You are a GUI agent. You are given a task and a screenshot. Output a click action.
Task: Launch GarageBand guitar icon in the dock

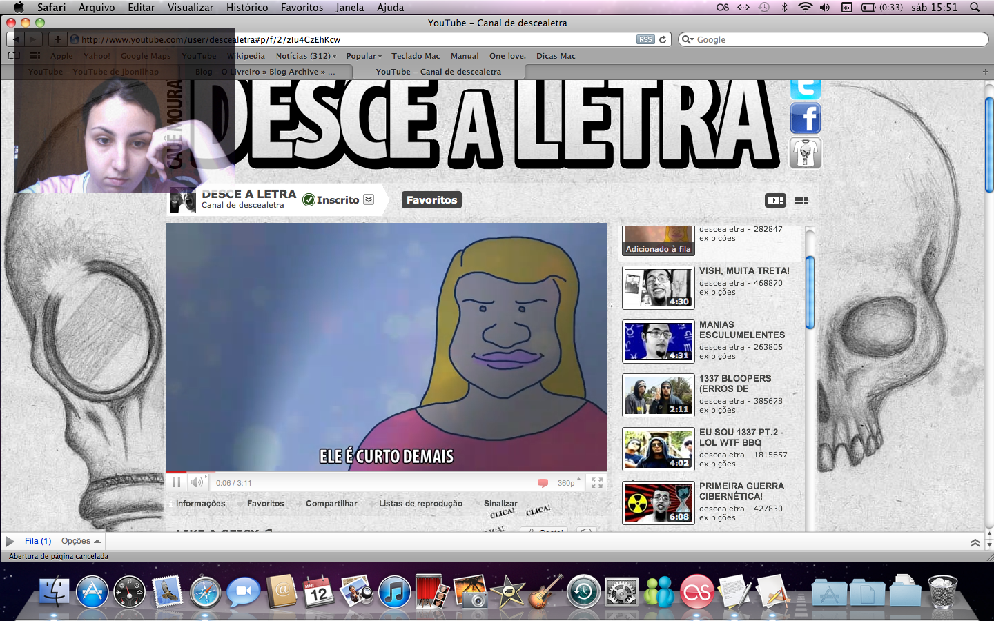click(546, 591)
